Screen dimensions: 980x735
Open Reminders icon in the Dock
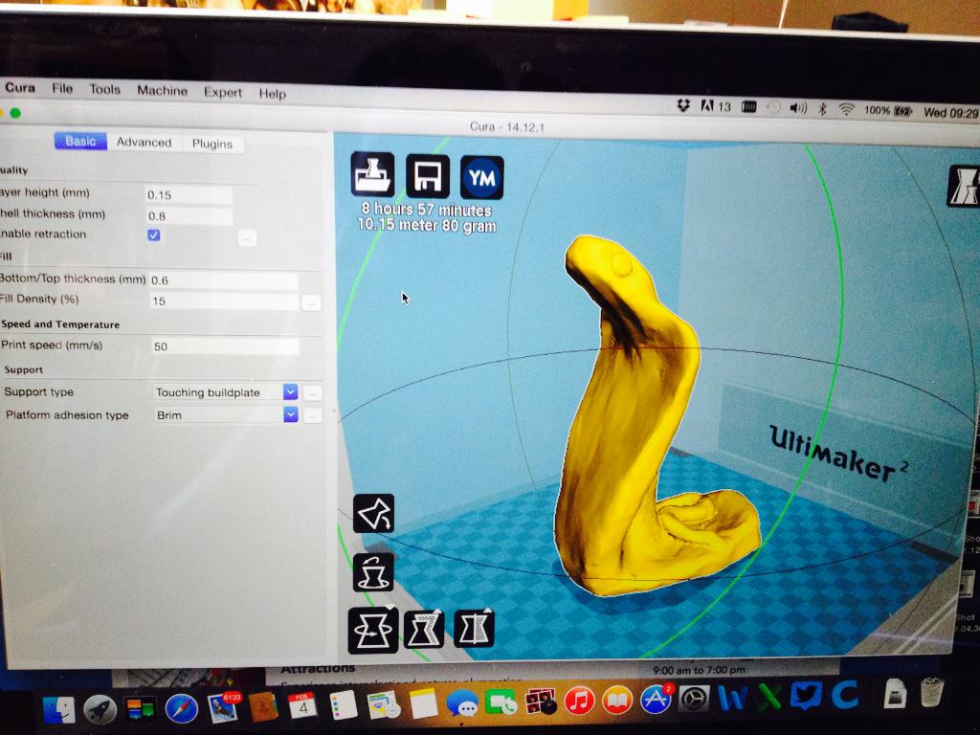click(x=344, y=705)
